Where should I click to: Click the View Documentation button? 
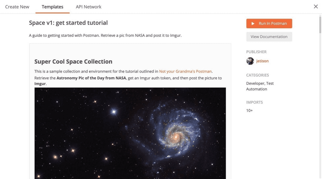coord(269,37)
